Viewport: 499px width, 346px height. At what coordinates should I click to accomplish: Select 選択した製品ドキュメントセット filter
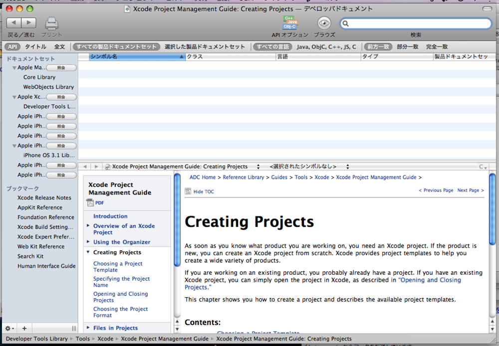[205, 47]
